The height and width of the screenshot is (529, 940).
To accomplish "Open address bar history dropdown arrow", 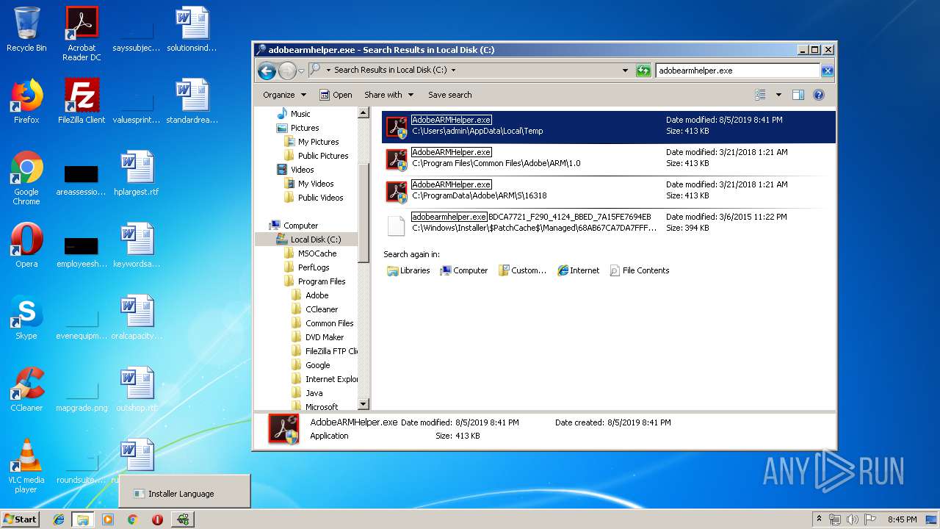I will [625, 71].
